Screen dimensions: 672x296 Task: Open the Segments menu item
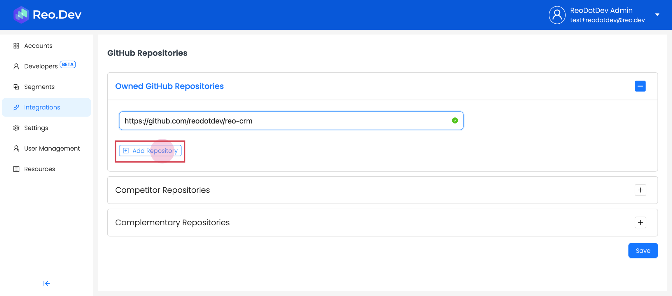[39, 87]
